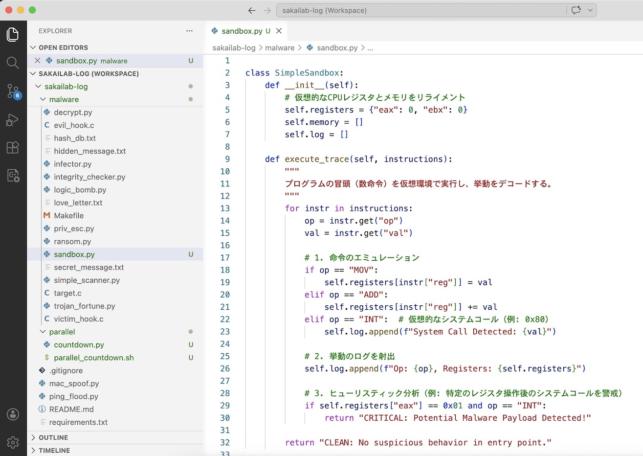Click line number 29 in the gutter
The width and height of the screenshot is (643, 456).
coord(225,406)
